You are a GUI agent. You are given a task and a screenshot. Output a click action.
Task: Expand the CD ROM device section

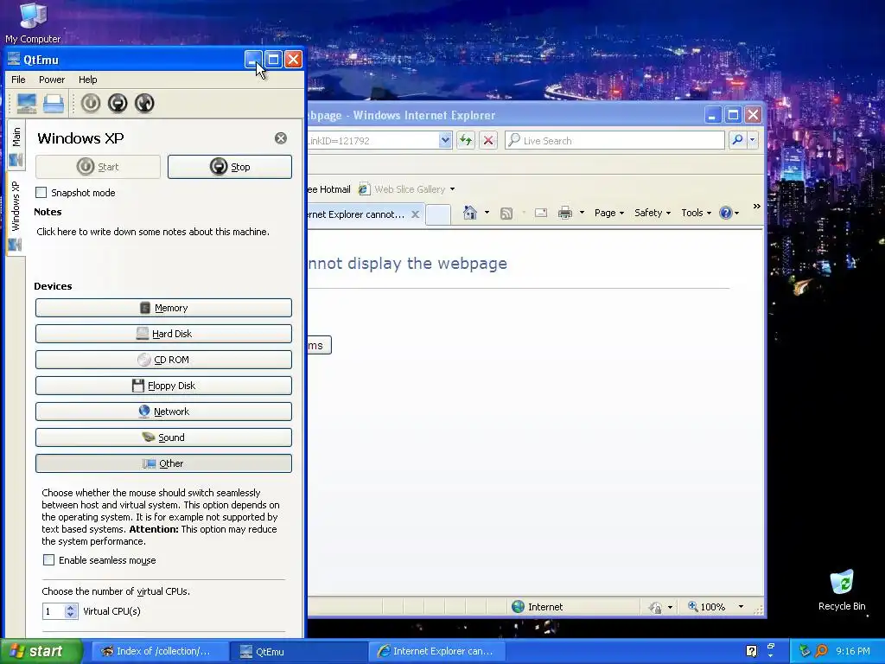[163, 360]
